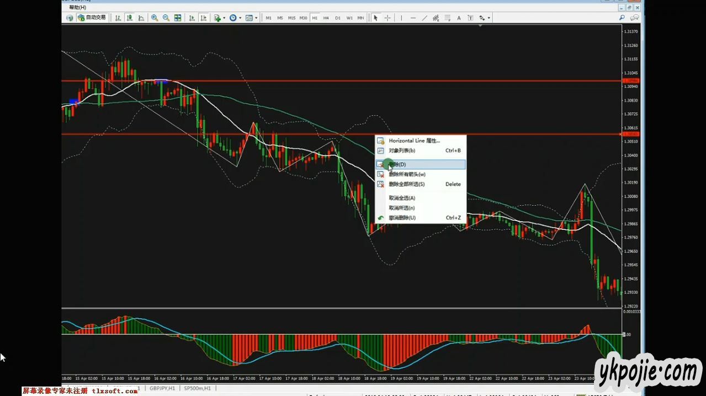Select the draw vertical line tool

(401, 18)
